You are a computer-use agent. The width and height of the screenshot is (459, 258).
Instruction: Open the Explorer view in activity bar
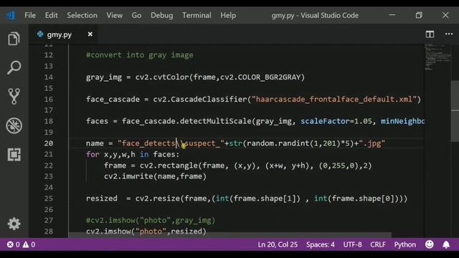[x=14, y=39]
